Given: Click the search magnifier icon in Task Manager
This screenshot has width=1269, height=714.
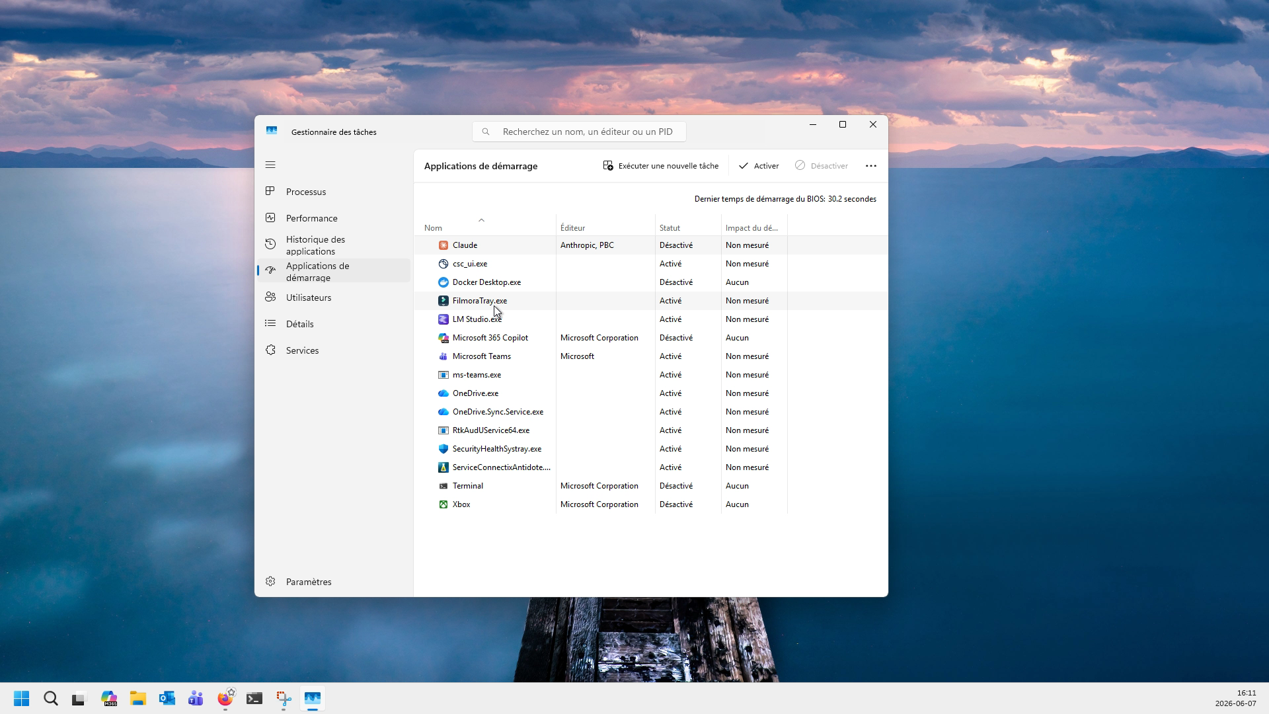Looking at the screenshot, I should coord(486,132).
